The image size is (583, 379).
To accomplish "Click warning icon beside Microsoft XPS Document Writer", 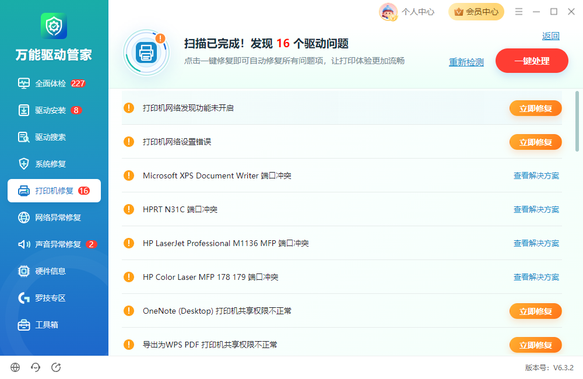I will coord(129,176).
